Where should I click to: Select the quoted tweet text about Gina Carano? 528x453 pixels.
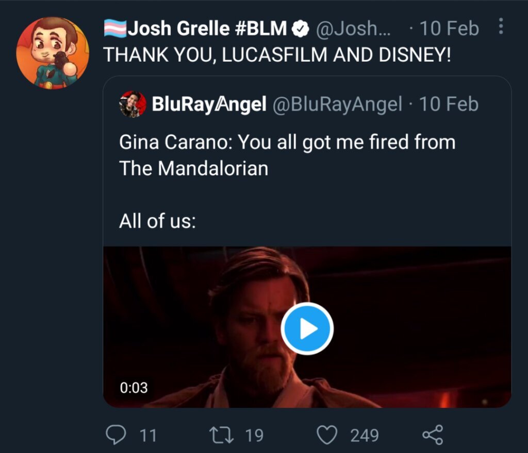click(287, 154)
